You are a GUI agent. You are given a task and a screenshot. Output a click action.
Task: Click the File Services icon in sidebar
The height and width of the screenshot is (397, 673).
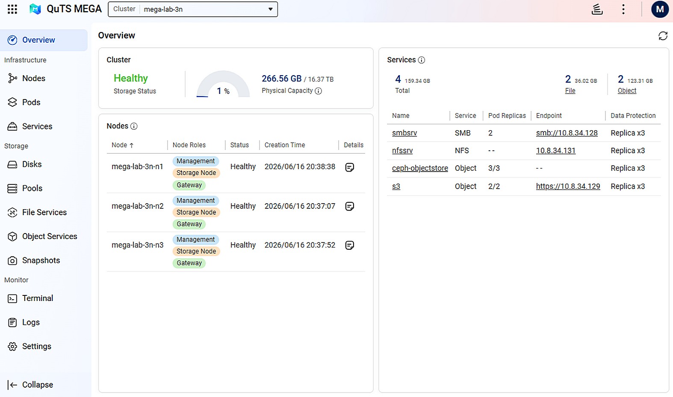[12, 212]
